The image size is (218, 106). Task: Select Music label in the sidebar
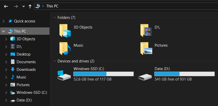click(x=21, y=77)
